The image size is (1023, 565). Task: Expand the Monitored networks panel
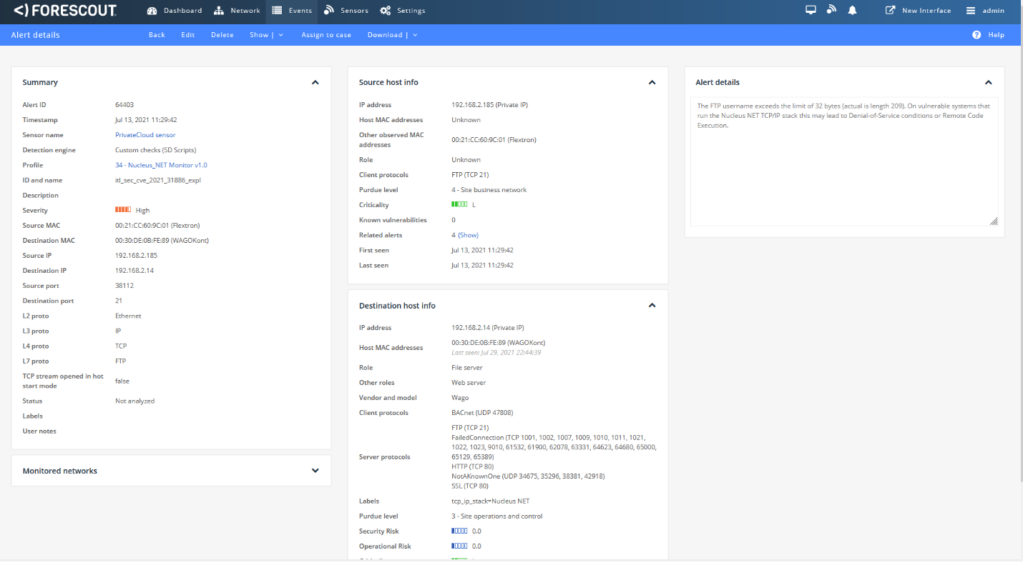coord(315,471)
